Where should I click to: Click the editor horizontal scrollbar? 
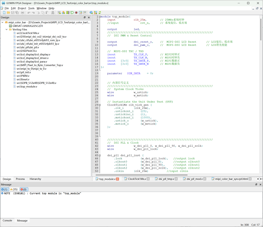coord(142,175)
